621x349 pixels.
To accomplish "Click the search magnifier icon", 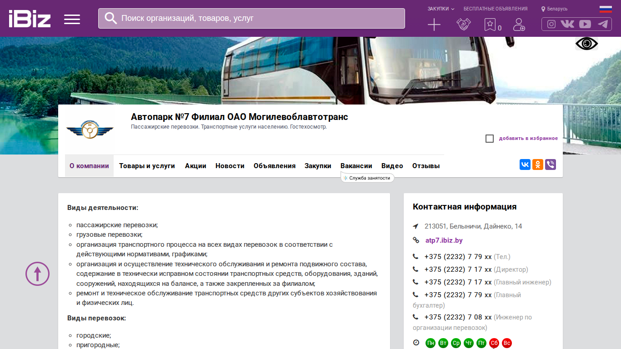I will [111, 18].
